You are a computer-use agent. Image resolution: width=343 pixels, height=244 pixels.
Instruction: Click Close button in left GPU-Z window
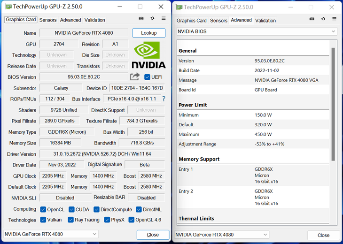[x=153, y=235]
